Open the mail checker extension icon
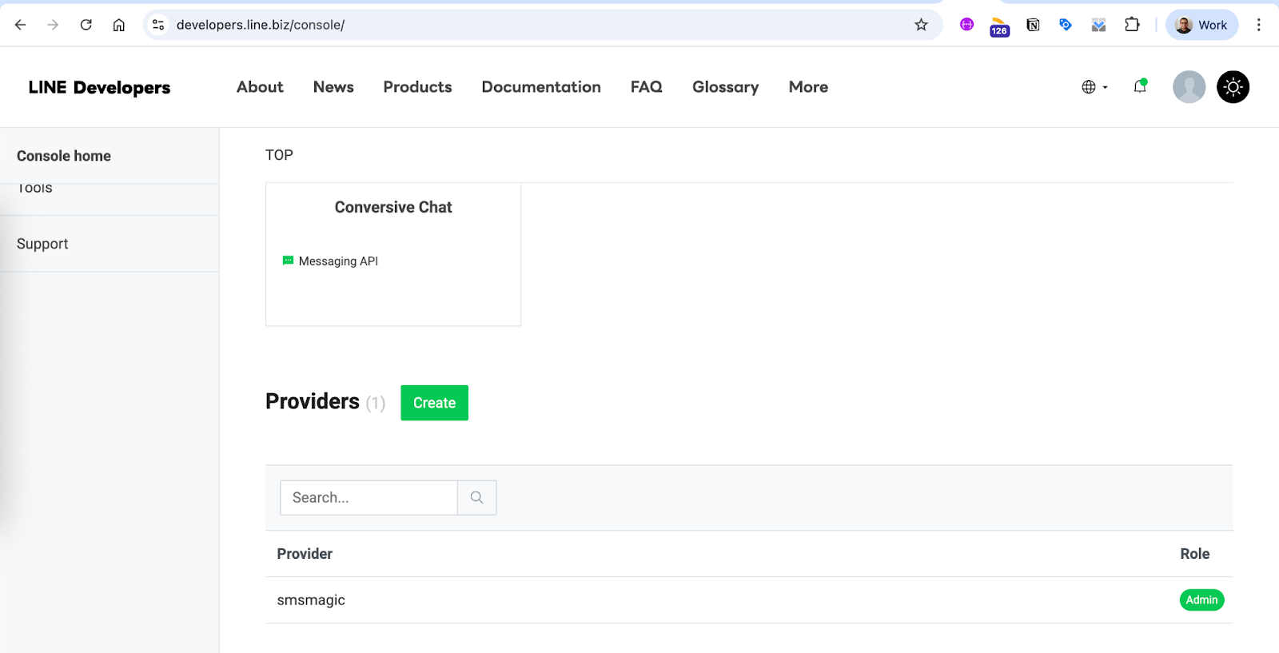Image resolution: width=1279 pixels, height=653 pixels. [x=1098, y=25]
